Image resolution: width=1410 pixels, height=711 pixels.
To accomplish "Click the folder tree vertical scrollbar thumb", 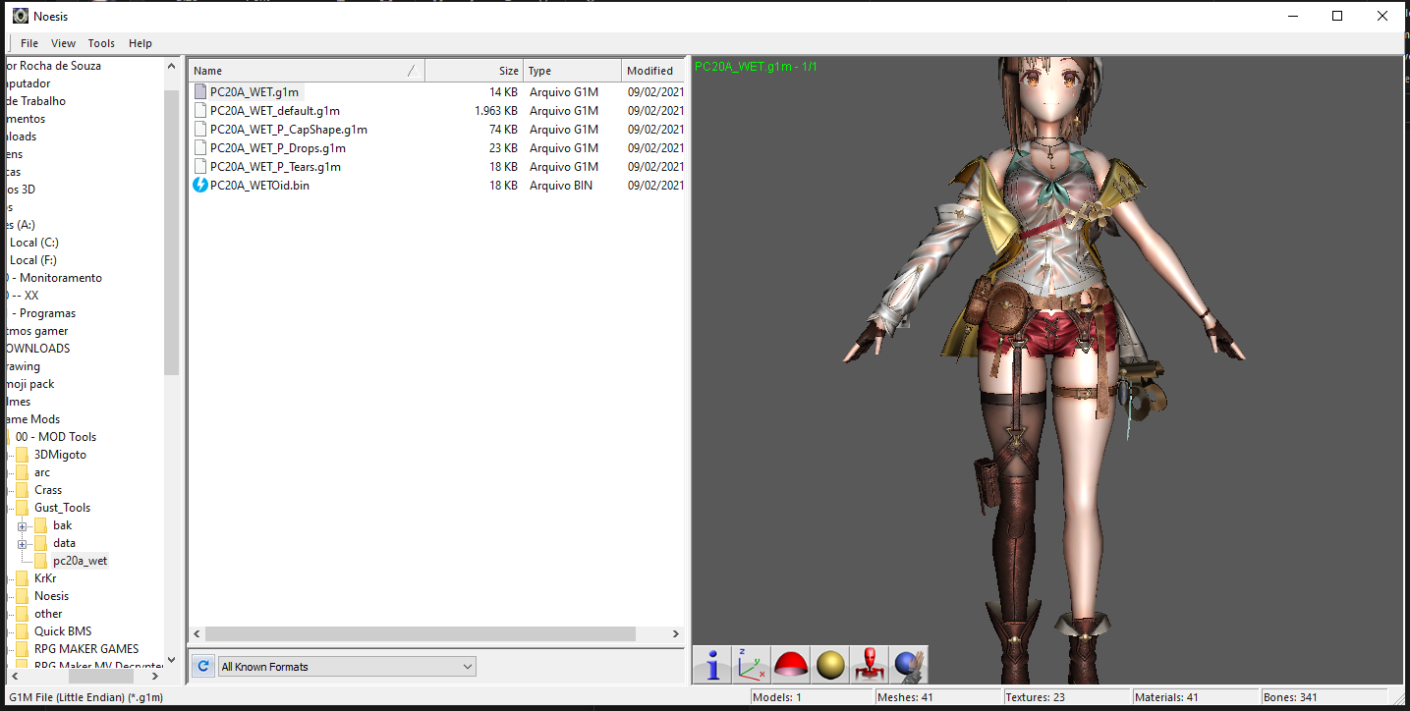I will 172,233.
